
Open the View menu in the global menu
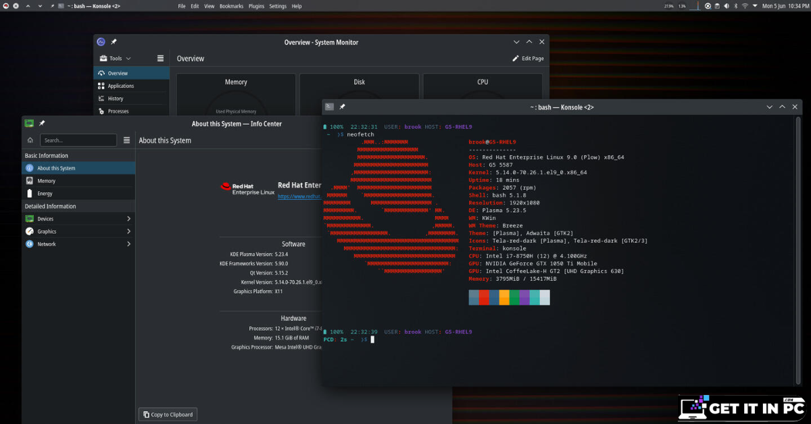[210, 6]
